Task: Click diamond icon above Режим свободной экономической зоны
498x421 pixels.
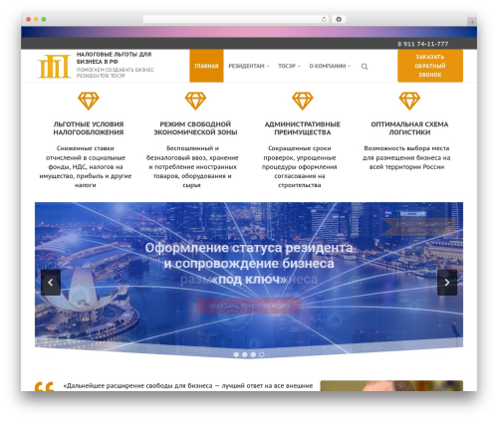Action: [195, 101]
